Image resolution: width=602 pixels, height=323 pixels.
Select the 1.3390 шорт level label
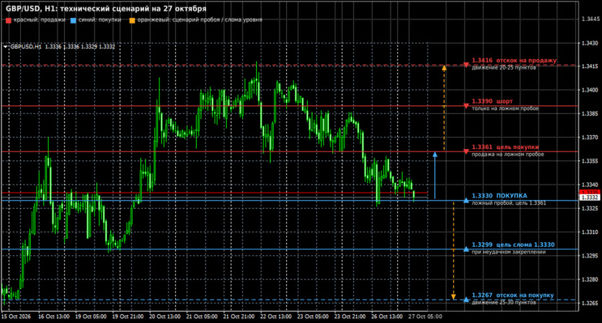point(492,101)
